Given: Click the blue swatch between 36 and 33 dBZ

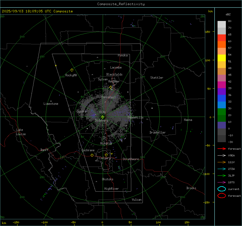Looking at the screenshot, I should coord(222,98).
